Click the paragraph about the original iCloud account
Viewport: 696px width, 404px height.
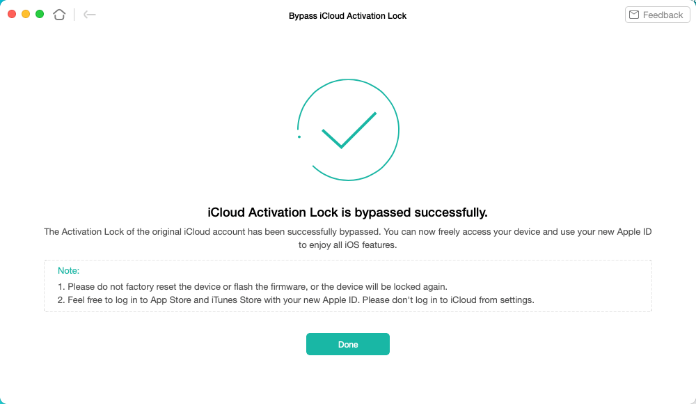[347, 231]
